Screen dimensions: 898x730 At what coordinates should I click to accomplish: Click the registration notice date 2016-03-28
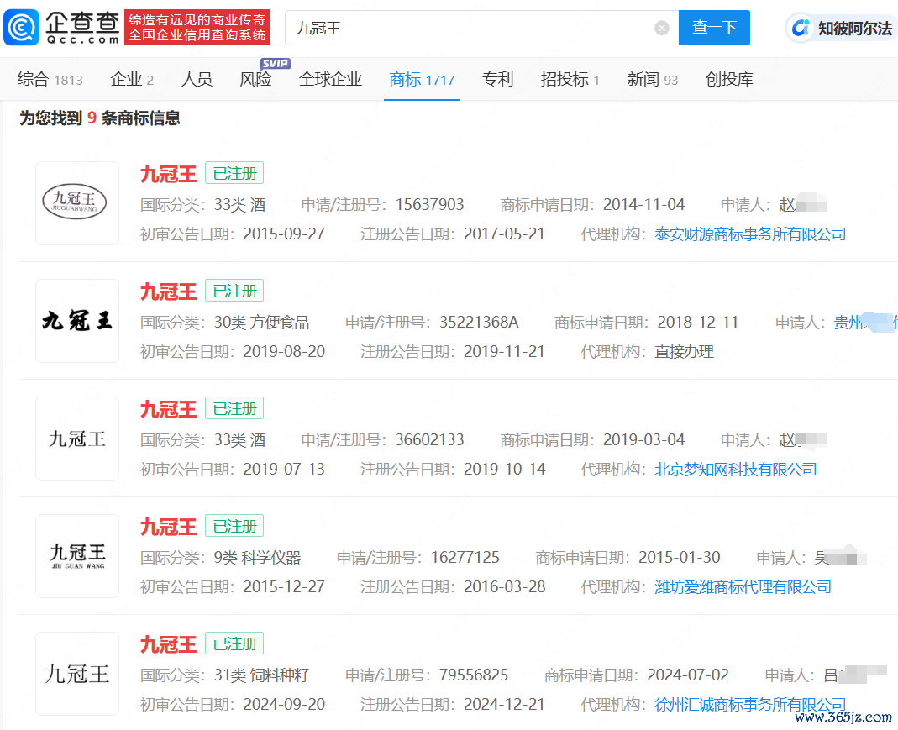pos(504,587)
